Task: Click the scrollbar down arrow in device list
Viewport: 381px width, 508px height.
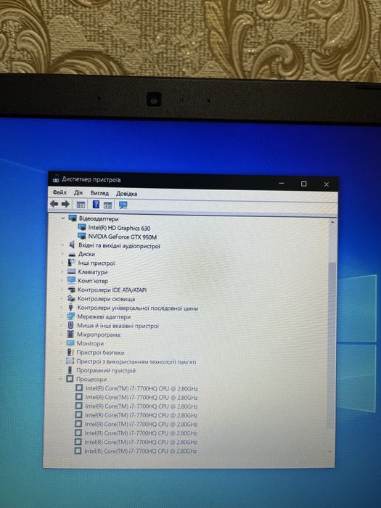Action: point(330,451)
